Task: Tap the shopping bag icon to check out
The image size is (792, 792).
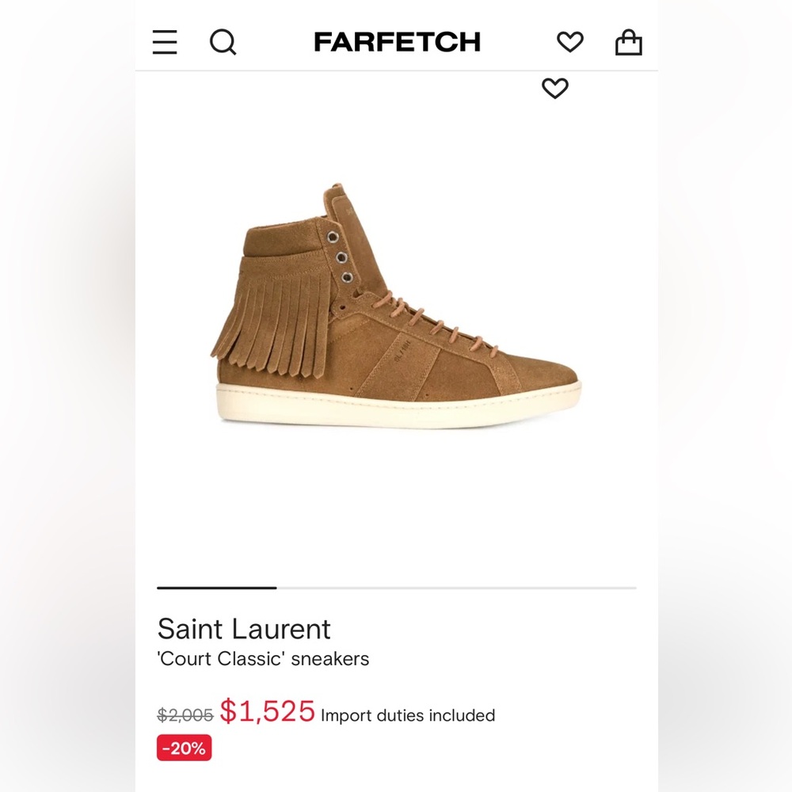Action: click(627, 42)
